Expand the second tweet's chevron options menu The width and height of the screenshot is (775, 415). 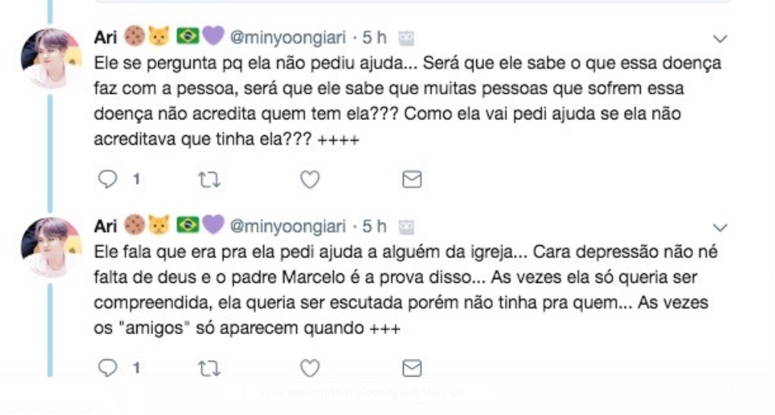tap(720, 227)
